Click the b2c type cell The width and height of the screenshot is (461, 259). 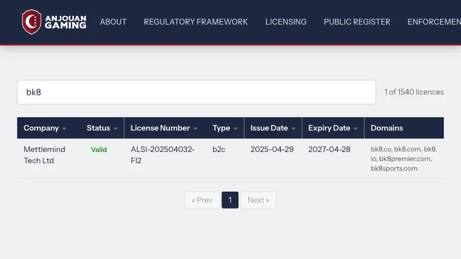(219, 149)
